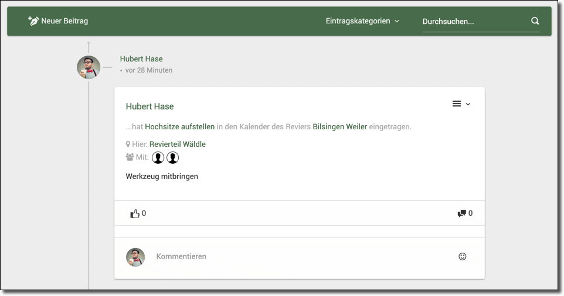Viewport: 564px width, 296px height.
Task: Open the Hochsitze aufstellen calendar entry
Action: (179, 127)
